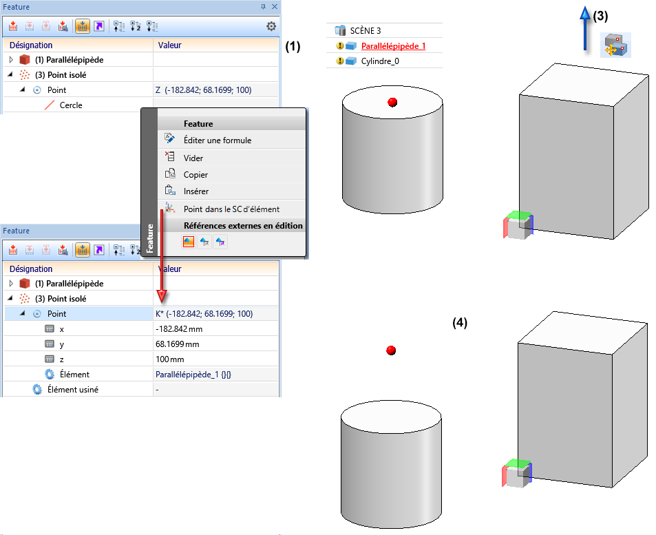
Task: Click second greyed recalculate icon in upper Feature toolbar
Action: (x=30, y=26)
